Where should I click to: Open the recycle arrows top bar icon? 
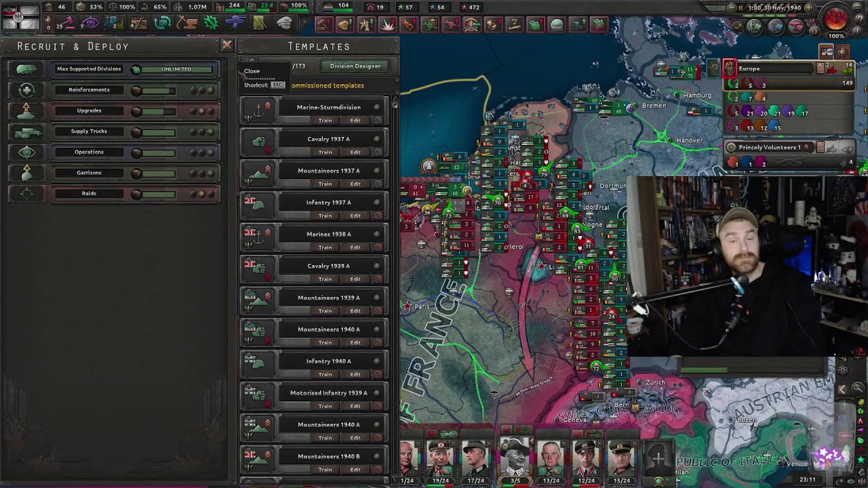pyautogui.click(x=162, y=24)
